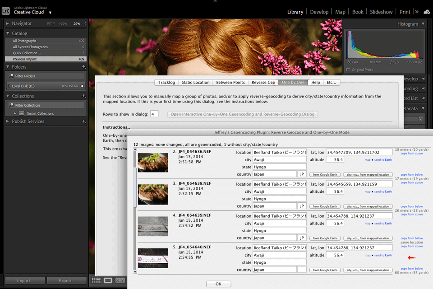433x289 pixels.
Task: Expand the Smart Collections tree item
Action: 15,113
